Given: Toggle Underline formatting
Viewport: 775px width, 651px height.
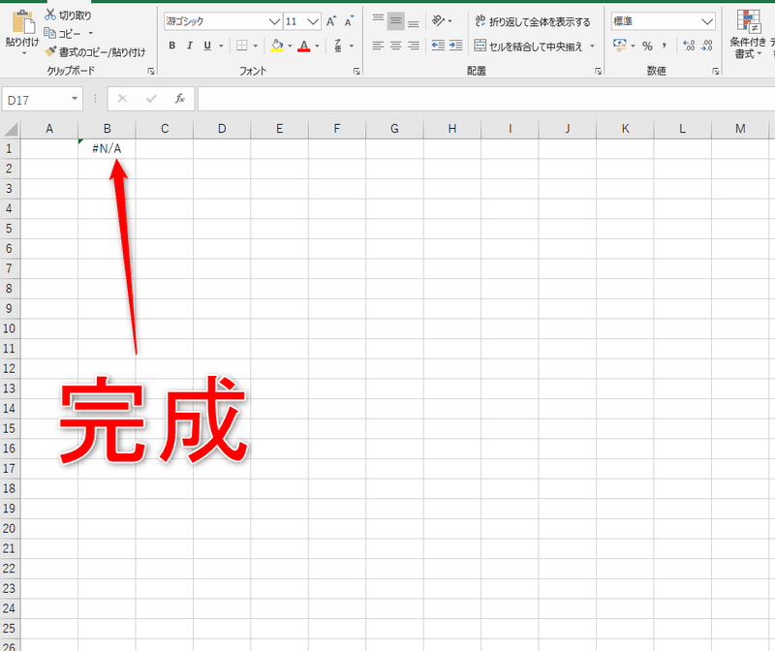Looking at the screenshot, I should tap(207, 46).
